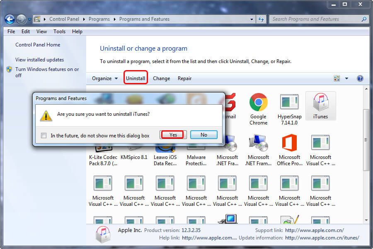Cancel uninstall with the No button

click(x=204, y=134)
